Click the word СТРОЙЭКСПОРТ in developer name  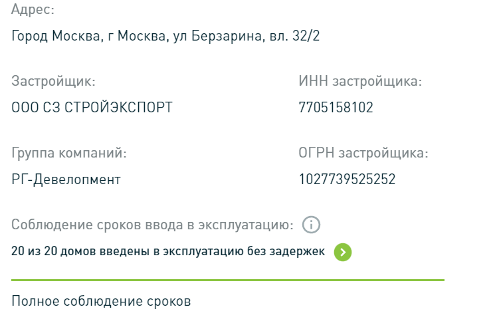click(118, 108)
